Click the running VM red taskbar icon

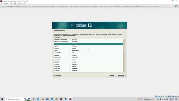[x=70, y=99]
